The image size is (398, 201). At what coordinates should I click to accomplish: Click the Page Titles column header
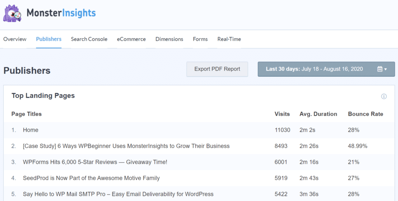[x=26, y=114]
